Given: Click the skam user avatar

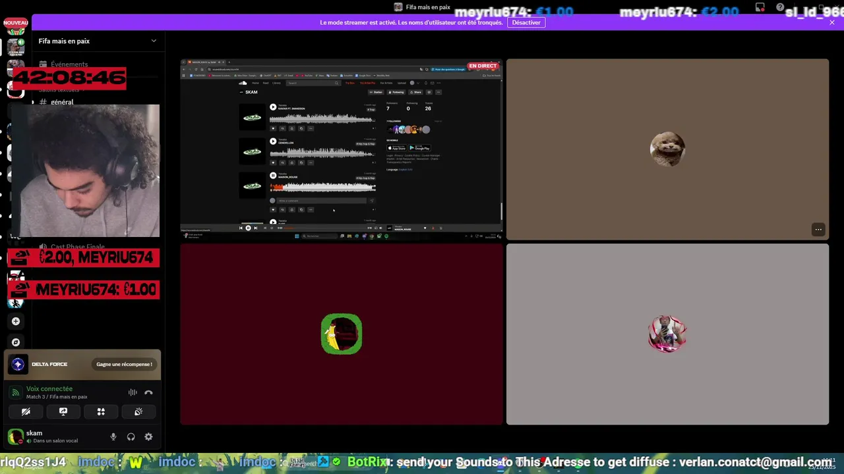Looking at the screenshot, I should (x=15, y=436).
